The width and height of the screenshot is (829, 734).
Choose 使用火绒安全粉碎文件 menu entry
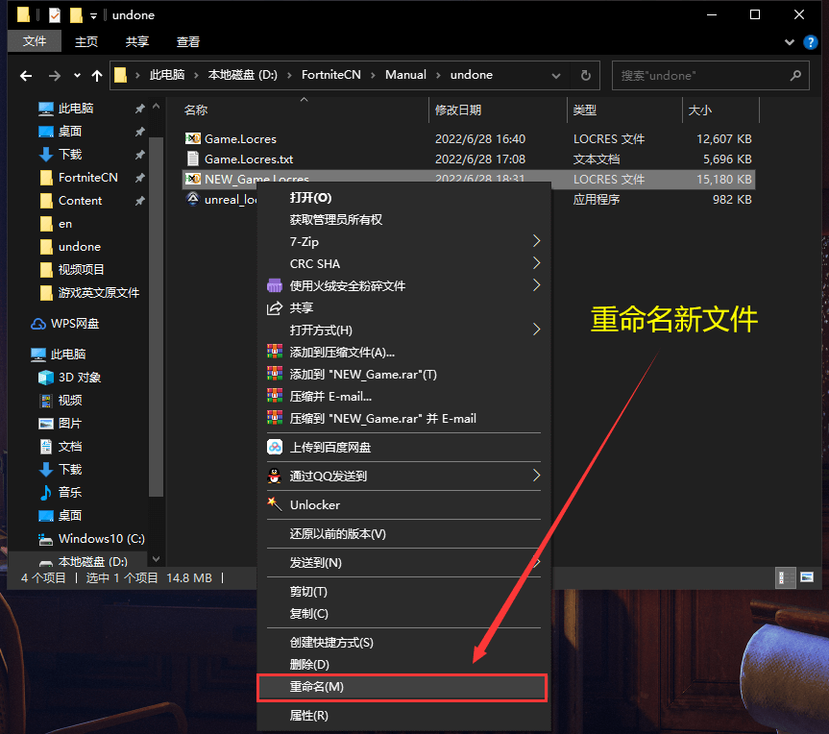(403, 285)
